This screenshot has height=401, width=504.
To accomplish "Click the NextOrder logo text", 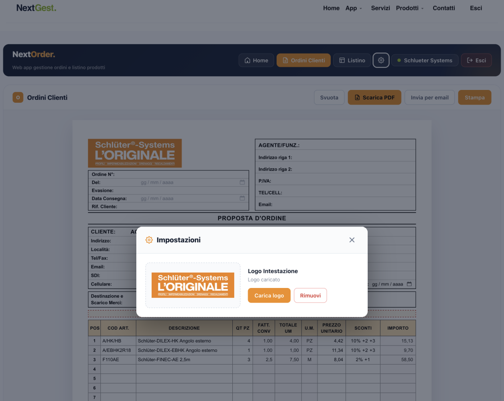I will point(34,54).
